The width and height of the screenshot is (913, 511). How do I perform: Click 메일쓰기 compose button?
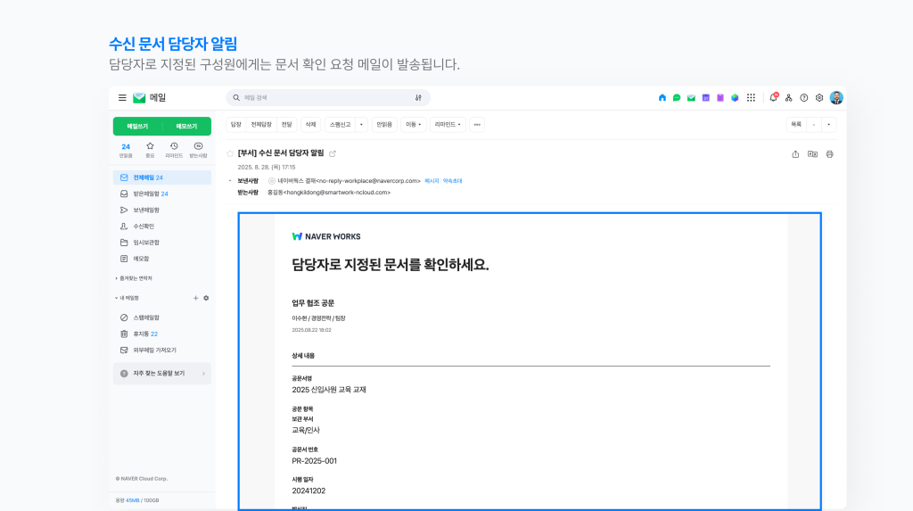pos(137,126)
